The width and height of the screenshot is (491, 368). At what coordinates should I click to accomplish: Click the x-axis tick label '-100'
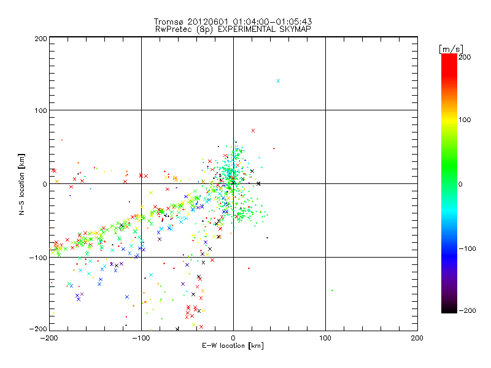[141, 338]
